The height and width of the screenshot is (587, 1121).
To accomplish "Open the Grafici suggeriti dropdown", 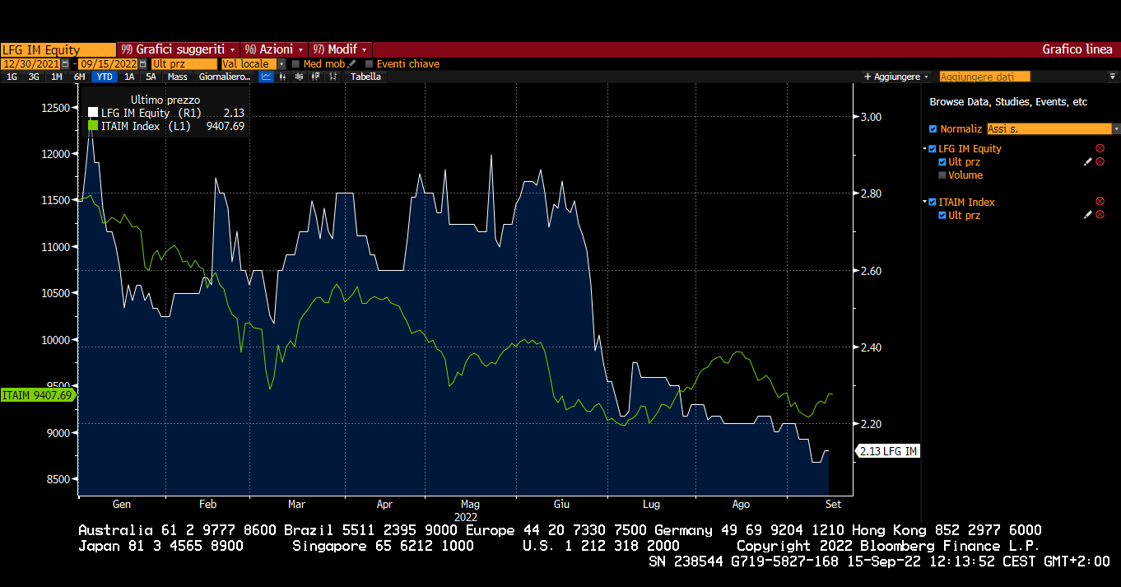I will [178, 49].
